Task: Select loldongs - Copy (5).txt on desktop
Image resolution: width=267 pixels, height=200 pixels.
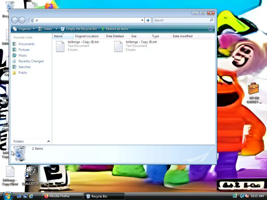Action: pyautogui.click(x=10, y=176)
